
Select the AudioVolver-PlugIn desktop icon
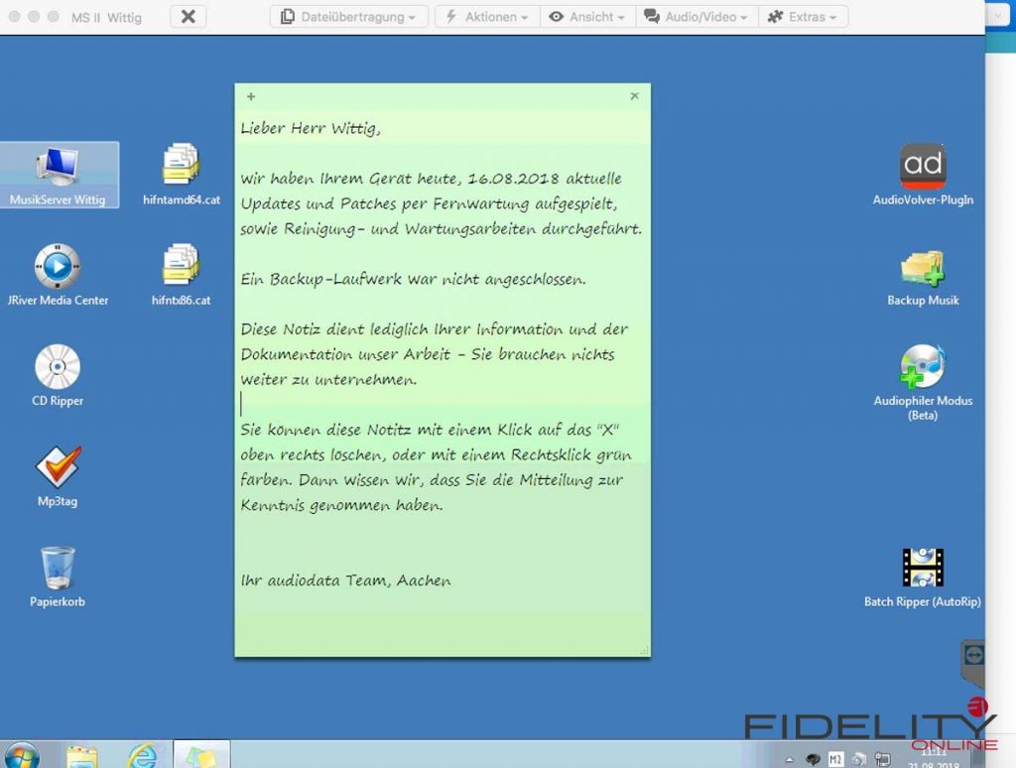tap(923, 167)
